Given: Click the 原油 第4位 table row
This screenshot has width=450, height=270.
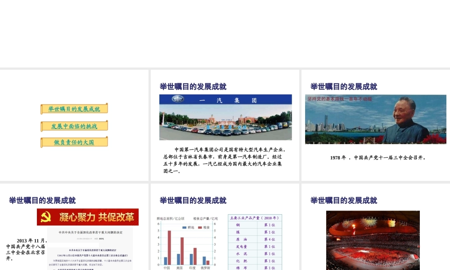Looking at the screenshot, I should point(255,239).
